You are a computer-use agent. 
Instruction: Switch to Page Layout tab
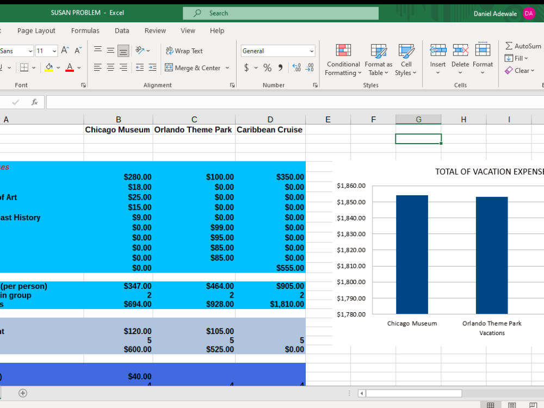(36, 30)
